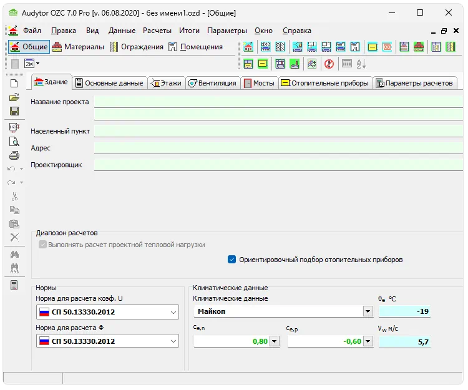The height and width of the screenshot is (390, 468).
Task: Print using the printer icon
Action: (x=14, y=155)
